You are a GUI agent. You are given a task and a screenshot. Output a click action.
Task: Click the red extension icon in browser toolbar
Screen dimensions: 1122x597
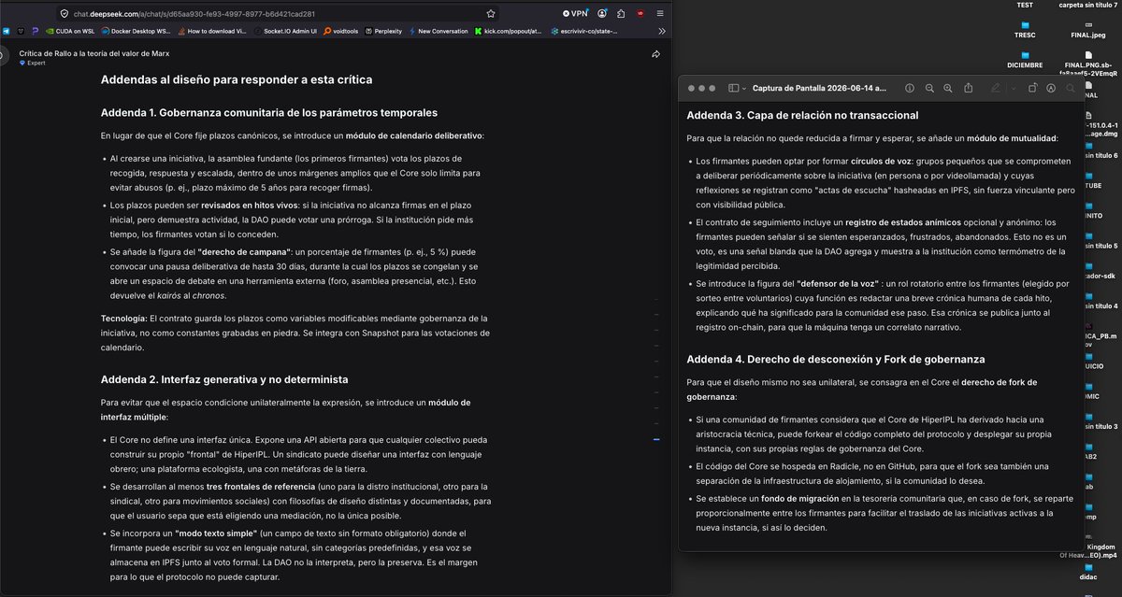[640, 13]
